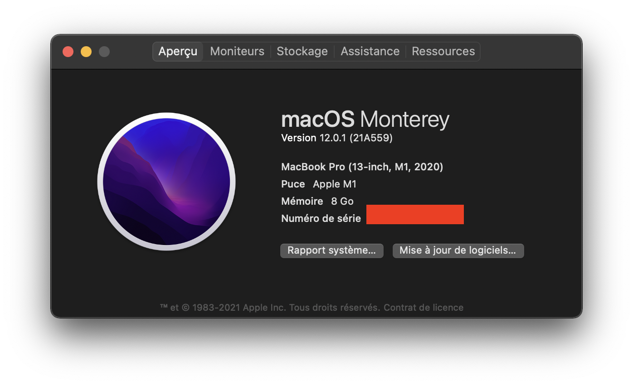Click the greyed-out zoom window button
Screen dimensions: 633x385
click(x=104, y=52)
